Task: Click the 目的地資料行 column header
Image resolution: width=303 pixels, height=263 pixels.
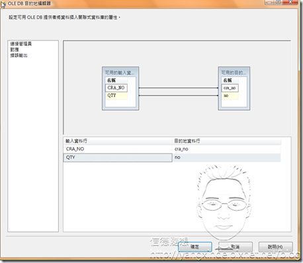Action: click(x=227, y=140)
